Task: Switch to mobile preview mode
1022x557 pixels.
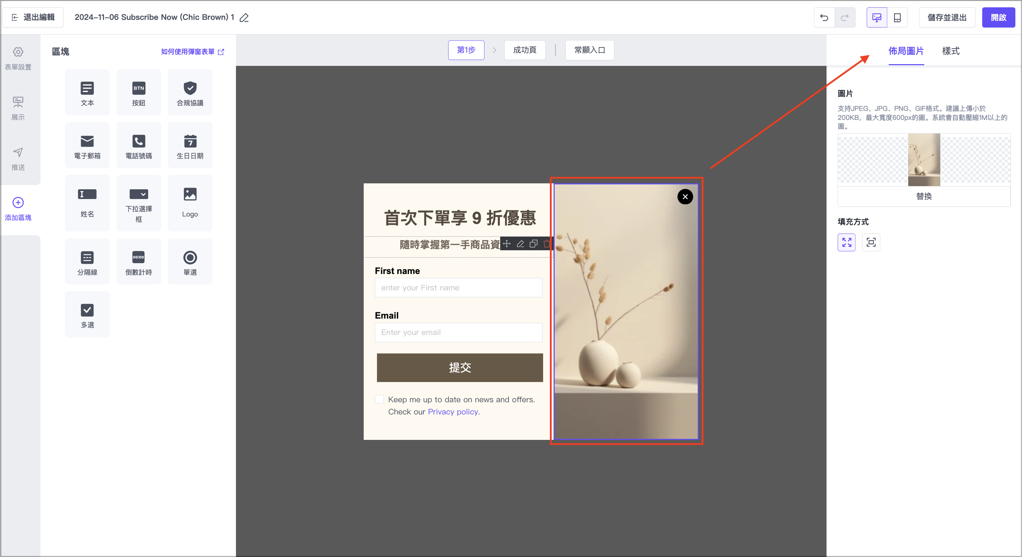Action: point(897,17)
